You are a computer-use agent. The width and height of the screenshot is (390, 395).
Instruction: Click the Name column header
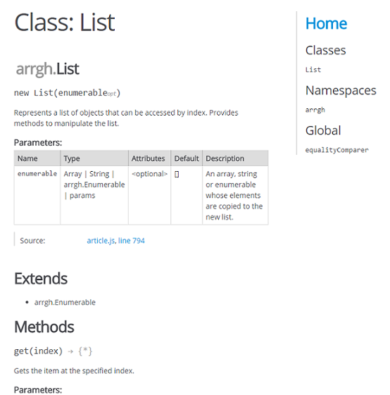(x=37, y=158)
